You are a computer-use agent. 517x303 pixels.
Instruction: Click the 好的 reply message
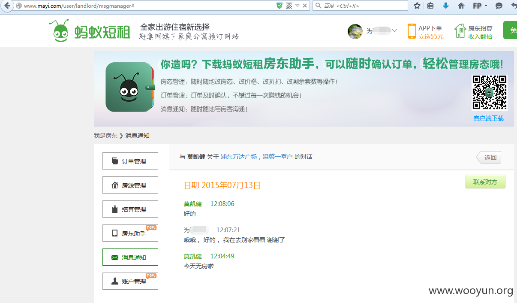190,214
